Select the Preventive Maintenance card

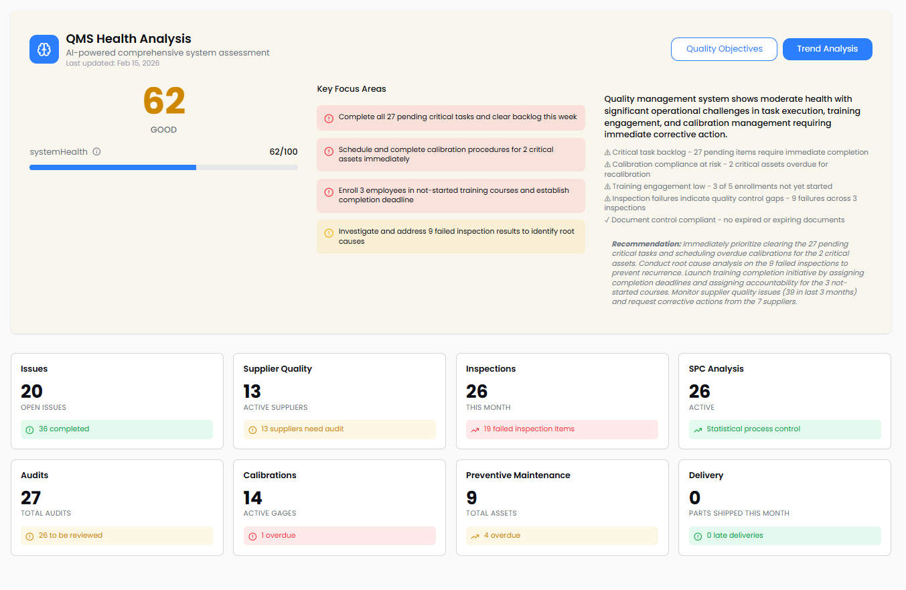[x=562, y=507]
